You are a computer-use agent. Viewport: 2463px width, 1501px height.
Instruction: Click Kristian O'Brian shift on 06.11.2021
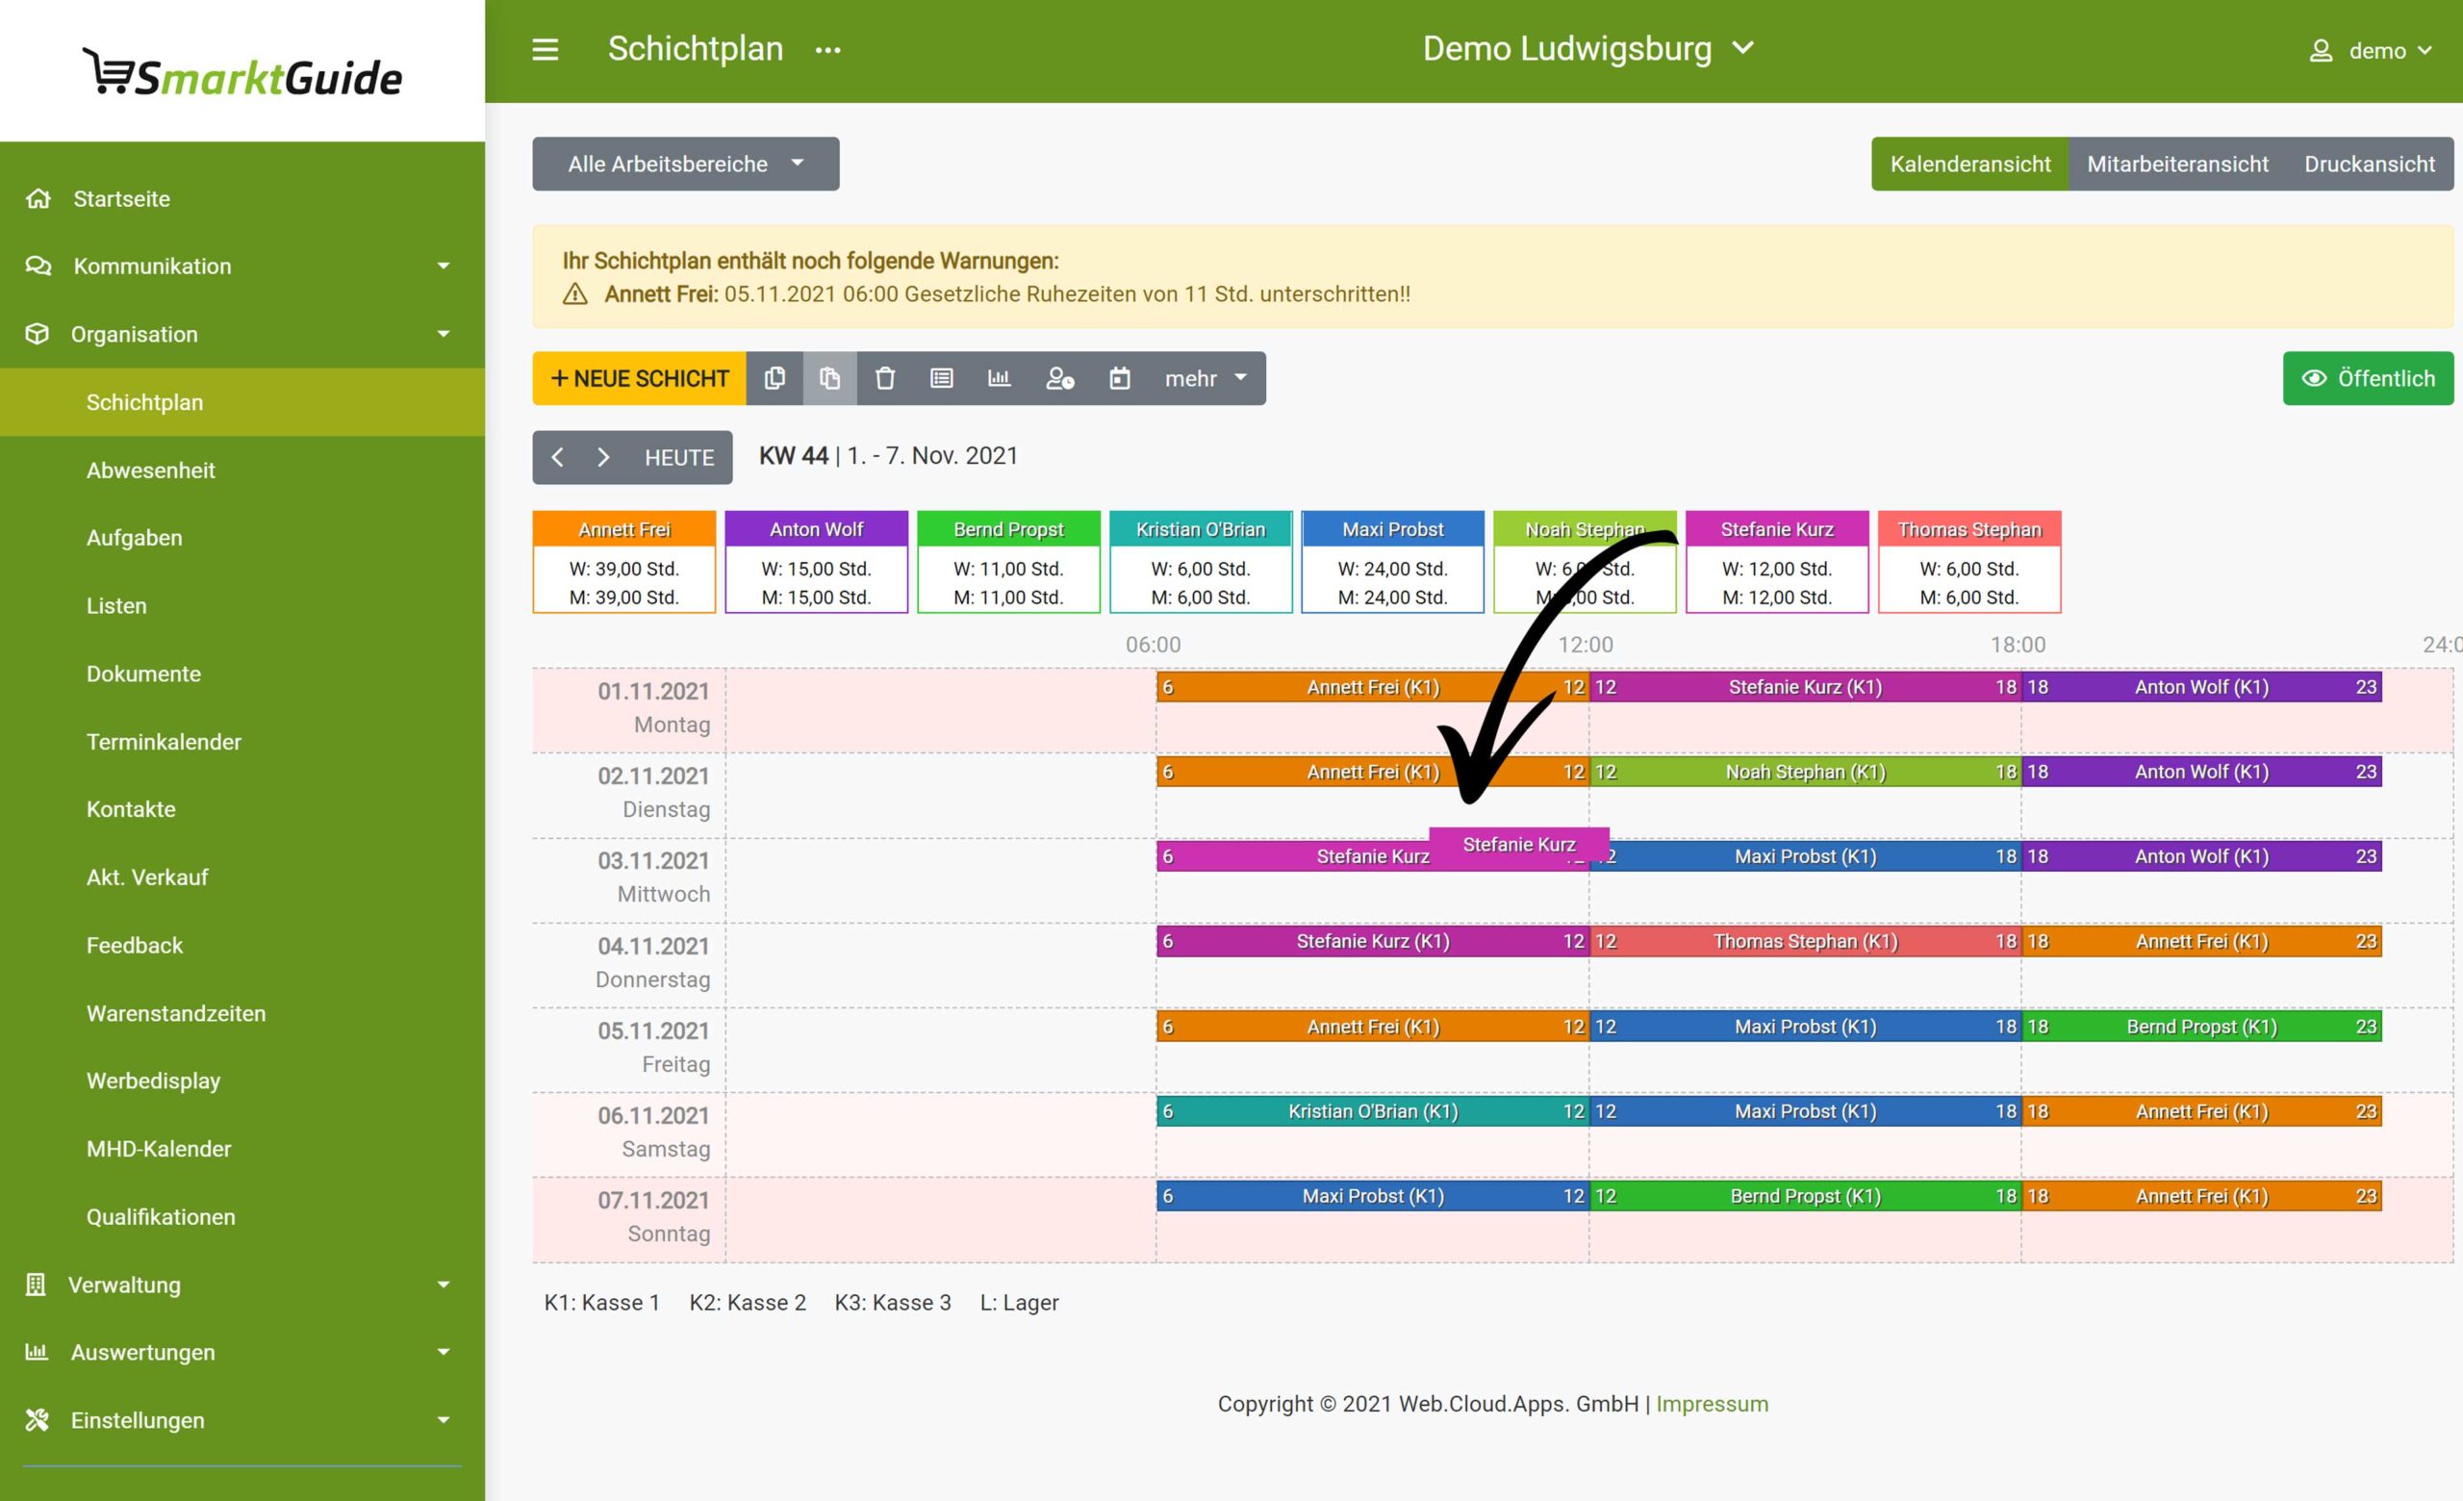pos(1372,1111)
